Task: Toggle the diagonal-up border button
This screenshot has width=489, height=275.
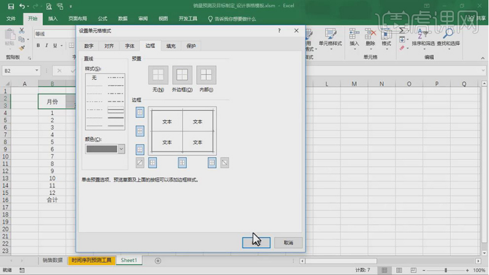Action: [x=140, y=162]
